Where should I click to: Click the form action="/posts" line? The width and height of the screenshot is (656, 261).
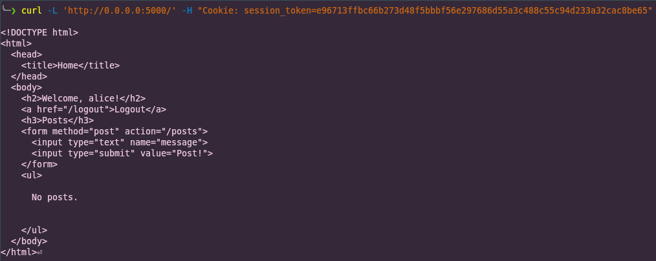point(115,132)
